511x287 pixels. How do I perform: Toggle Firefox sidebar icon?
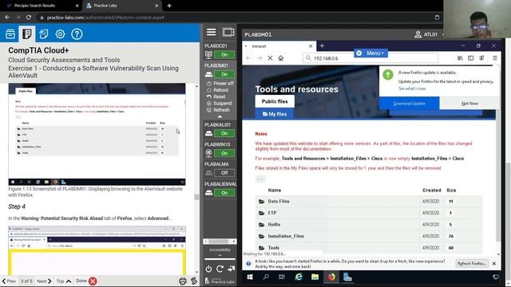470,58
